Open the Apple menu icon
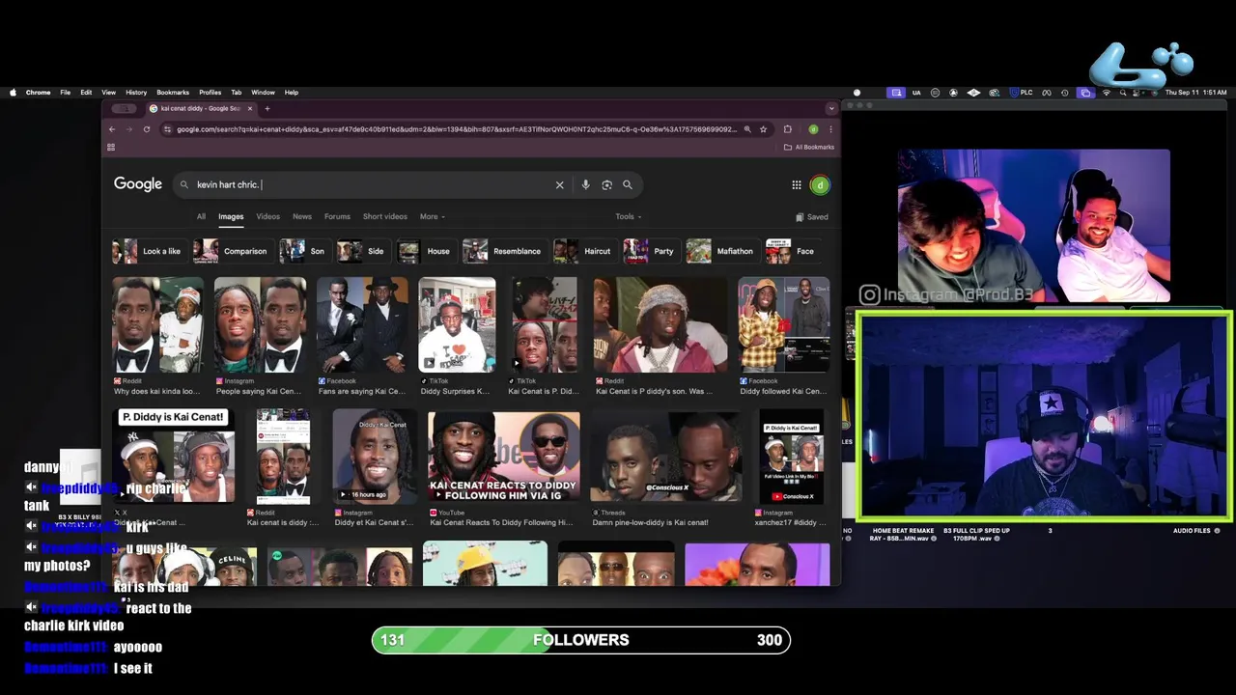Viewport: 1236px width, 695px height. pyautogui.click(x=13, y=93)
